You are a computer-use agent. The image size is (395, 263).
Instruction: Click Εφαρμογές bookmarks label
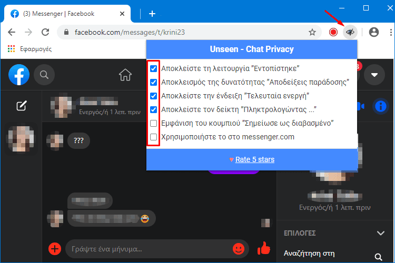(36, 49)
